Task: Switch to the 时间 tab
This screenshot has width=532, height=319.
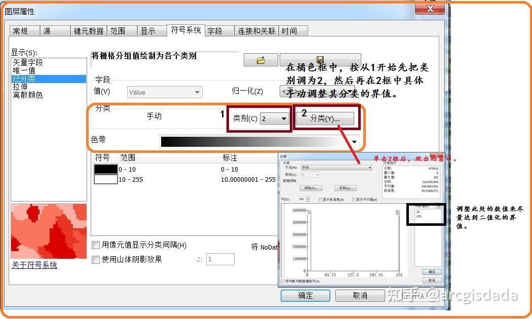Action: tap(293, 30)
